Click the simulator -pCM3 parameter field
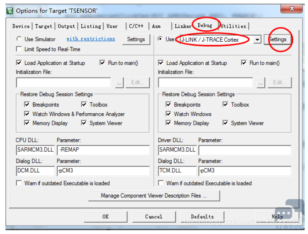This screenshot has width=308, height=234. pos(103,171)
